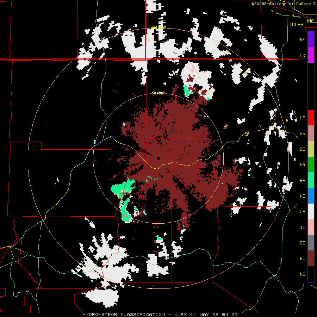The height and width of the screenshot is (317, 317).
Task: Click the '50 NMI' range ring label
Action: 158,93
